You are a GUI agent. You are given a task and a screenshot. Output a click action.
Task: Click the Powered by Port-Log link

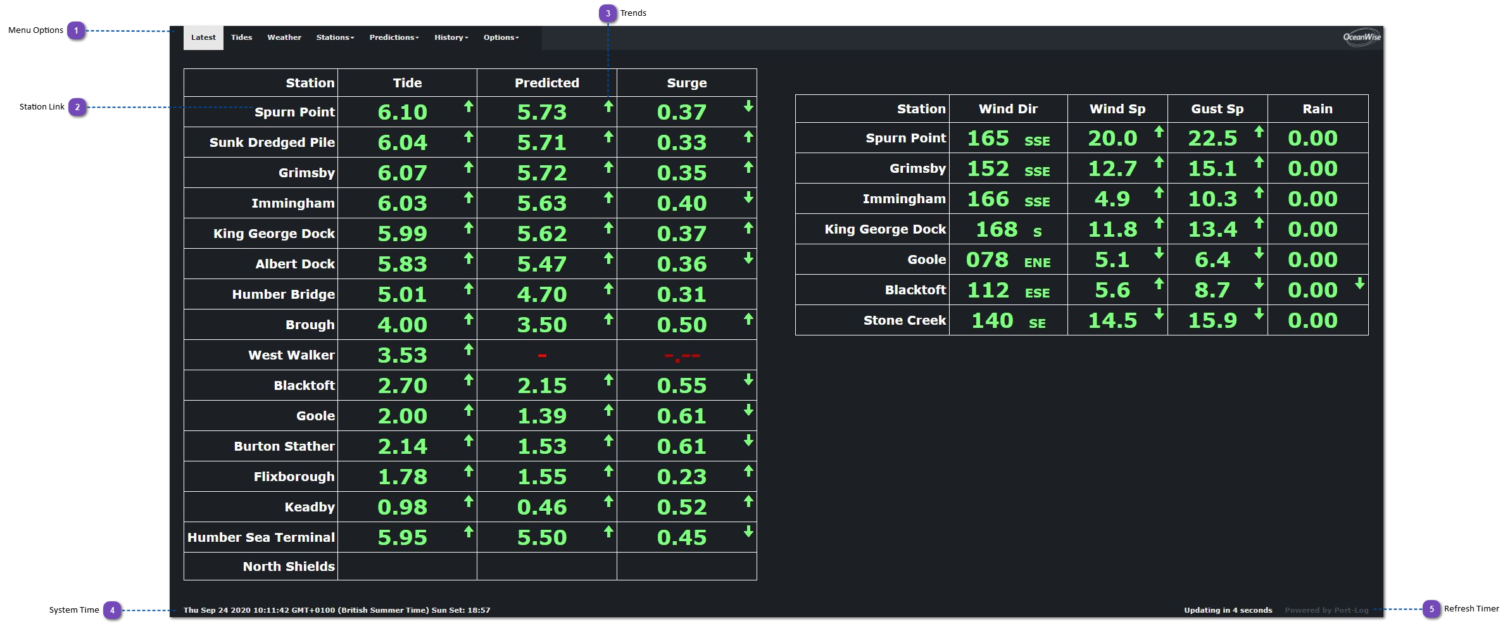1326,610
